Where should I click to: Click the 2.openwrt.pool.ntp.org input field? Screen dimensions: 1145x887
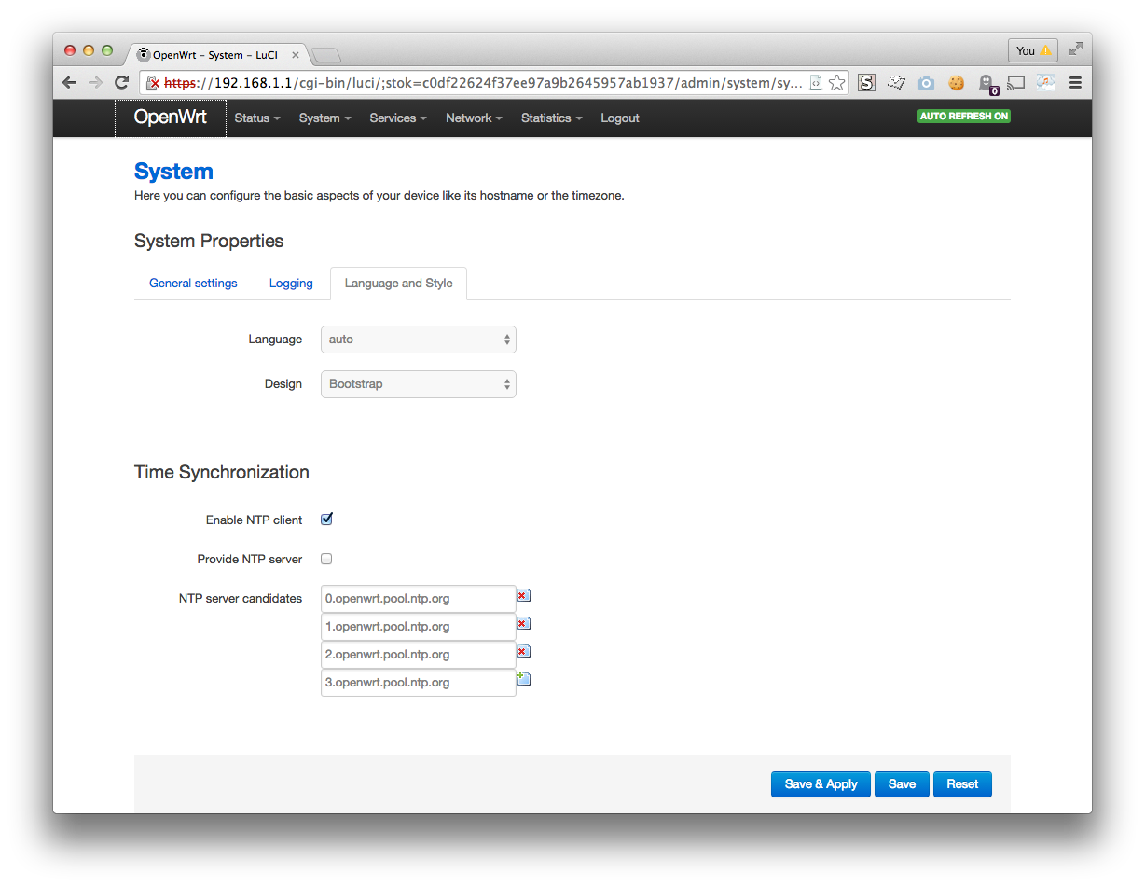418,655
